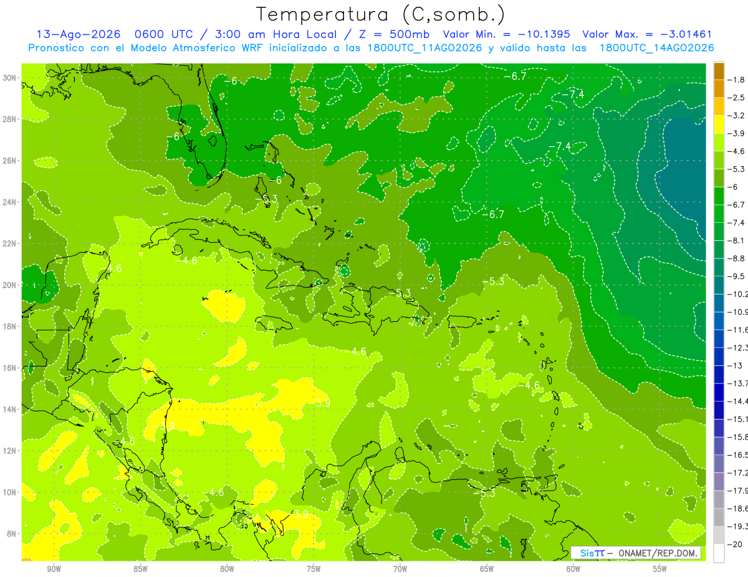Click the "-3.2" colorbar tick label
The image size is (748, 577).
[x=737, y=116]
